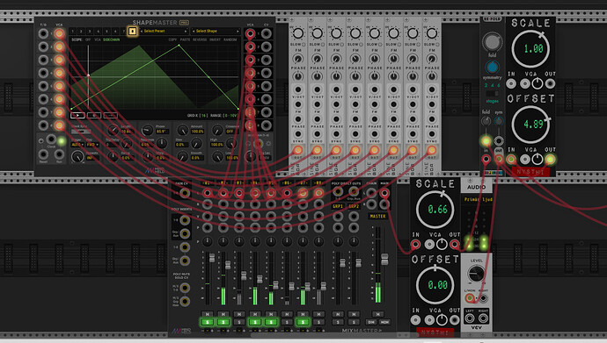Click the MixMaster master fader
Screen dimensions: 607x343
384,259
